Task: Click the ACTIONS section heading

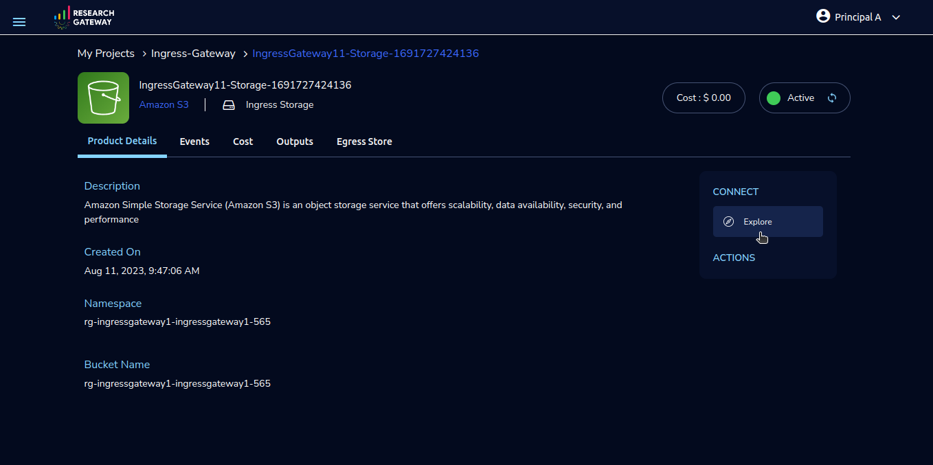Action: 734,258
